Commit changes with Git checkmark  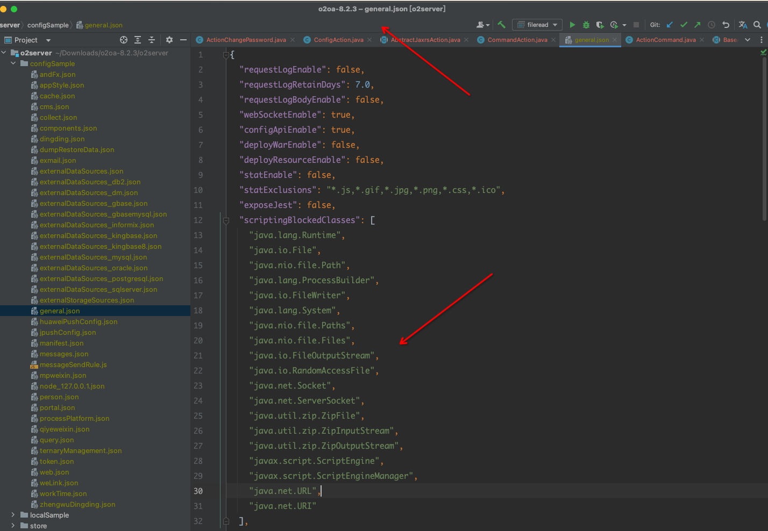(684, 25)
